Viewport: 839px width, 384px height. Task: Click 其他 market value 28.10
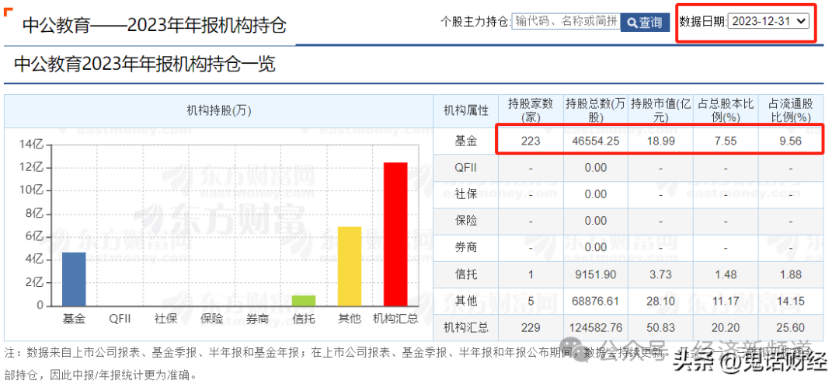pyautogui.click(x=661, y=301)
